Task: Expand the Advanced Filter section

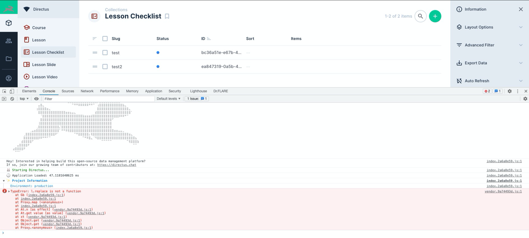Action: click(490, 45)
